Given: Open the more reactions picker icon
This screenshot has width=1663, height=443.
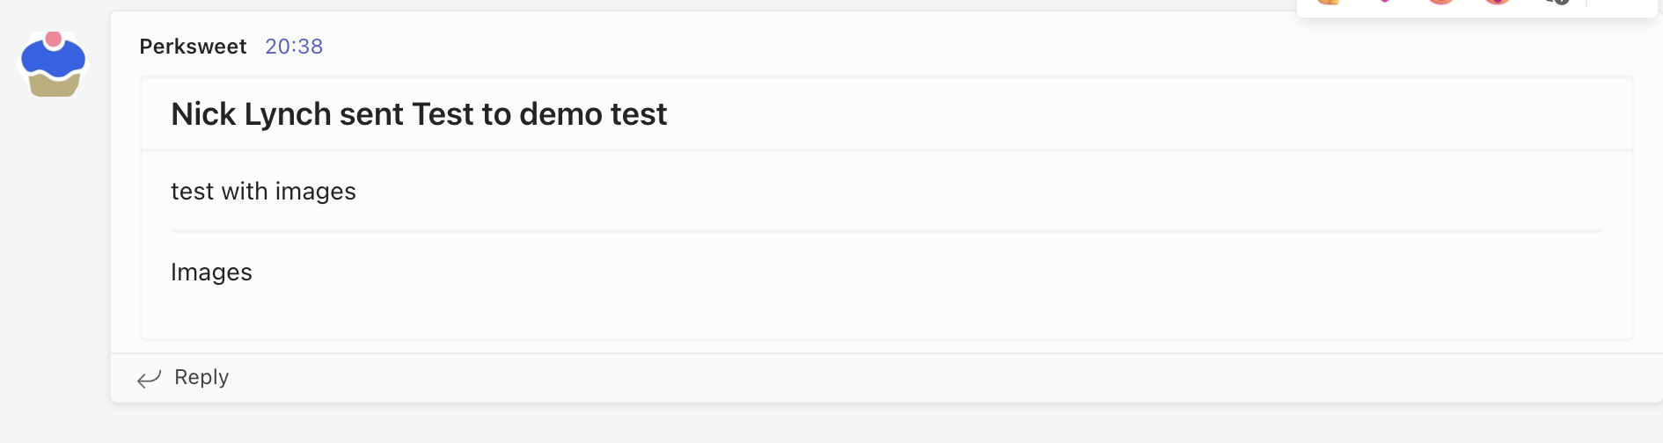Looking at the screenshot, I should (1556, 2).
